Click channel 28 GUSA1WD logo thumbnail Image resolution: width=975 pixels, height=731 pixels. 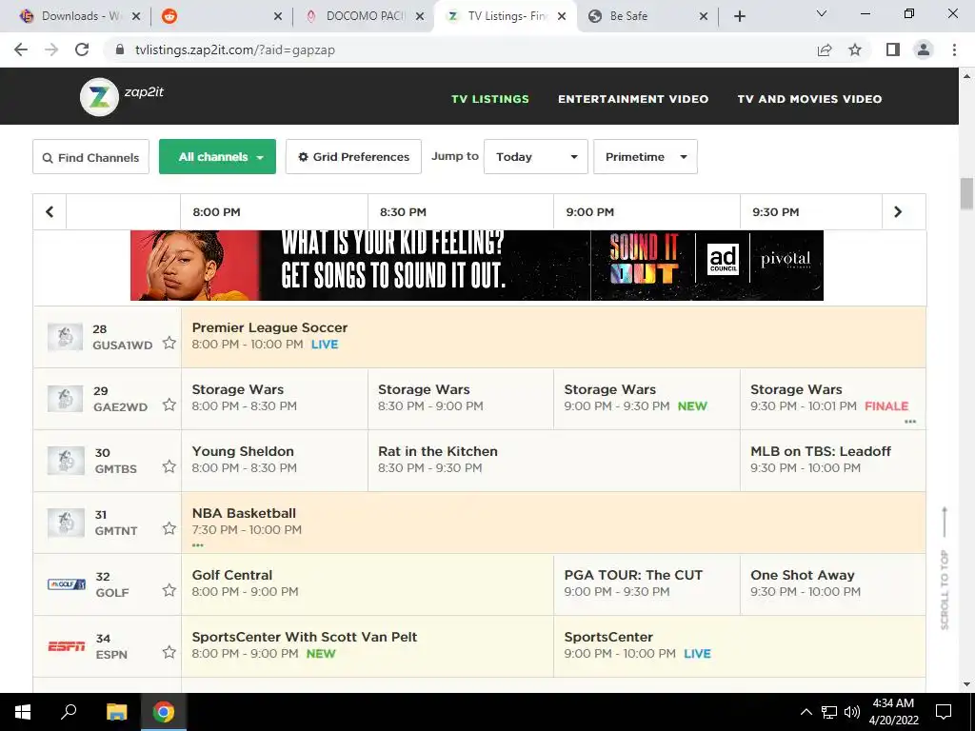click(x=66, y=337)
